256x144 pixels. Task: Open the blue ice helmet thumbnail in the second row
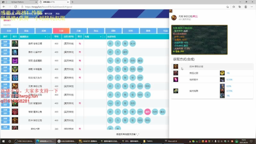click(x=15, y=52)
